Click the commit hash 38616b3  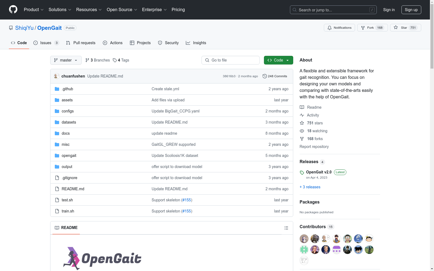point(229,76)
